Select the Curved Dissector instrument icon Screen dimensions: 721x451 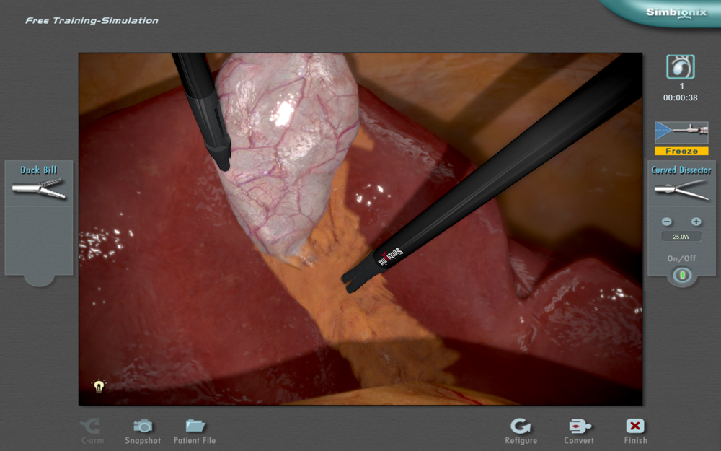point(681,190)
